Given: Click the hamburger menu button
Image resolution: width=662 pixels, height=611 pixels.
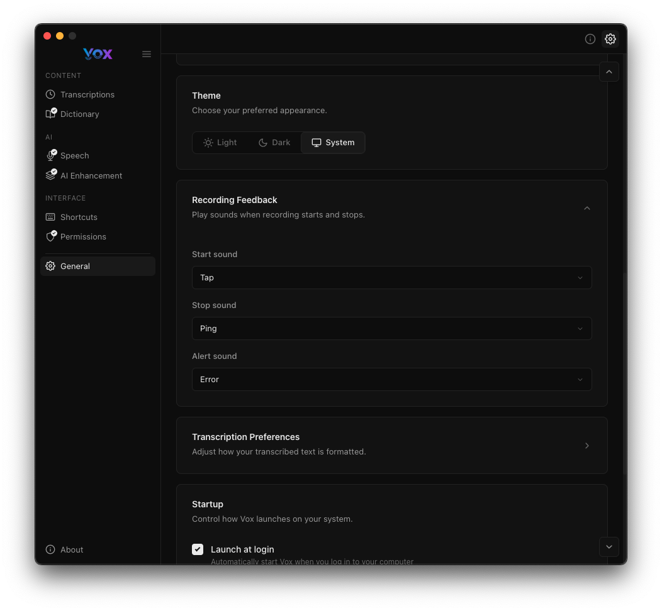Looking at the screenshot, I should click(x=147, y=54).
